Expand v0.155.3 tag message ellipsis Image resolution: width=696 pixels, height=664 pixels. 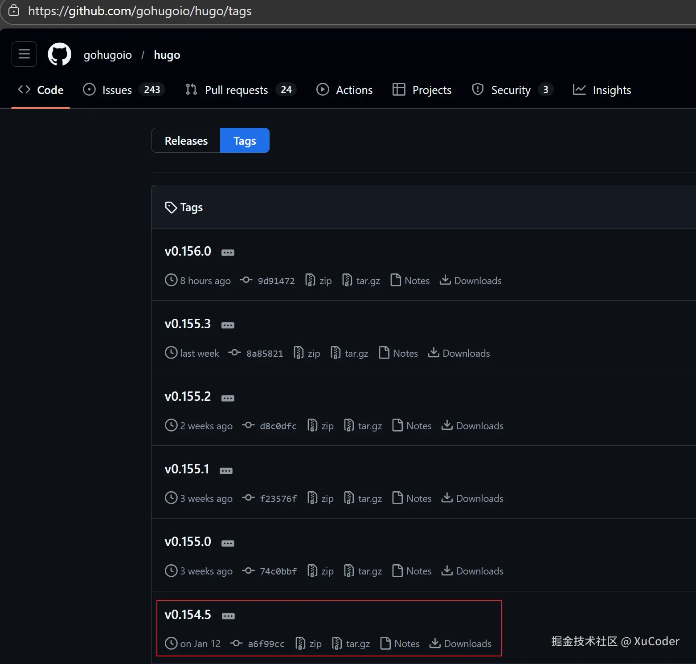(x=228, y=325)
